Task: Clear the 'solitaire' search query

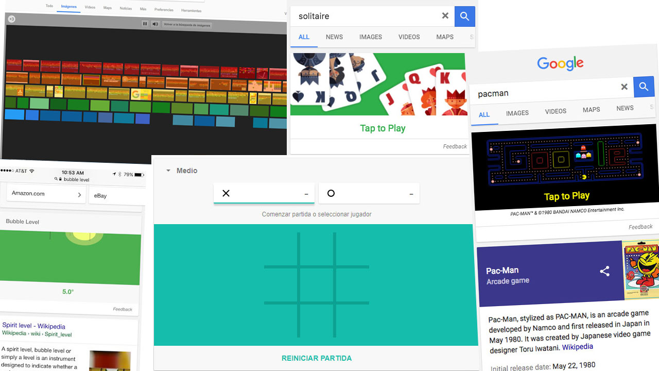Action: (x=445, y=16)
